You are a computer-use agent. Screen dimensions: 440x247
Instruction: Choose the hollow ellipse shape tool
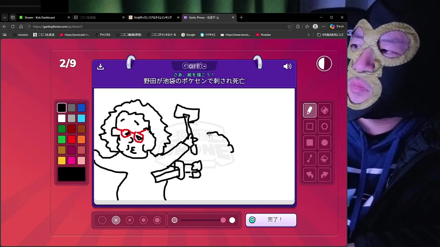[x=324, y=127]
